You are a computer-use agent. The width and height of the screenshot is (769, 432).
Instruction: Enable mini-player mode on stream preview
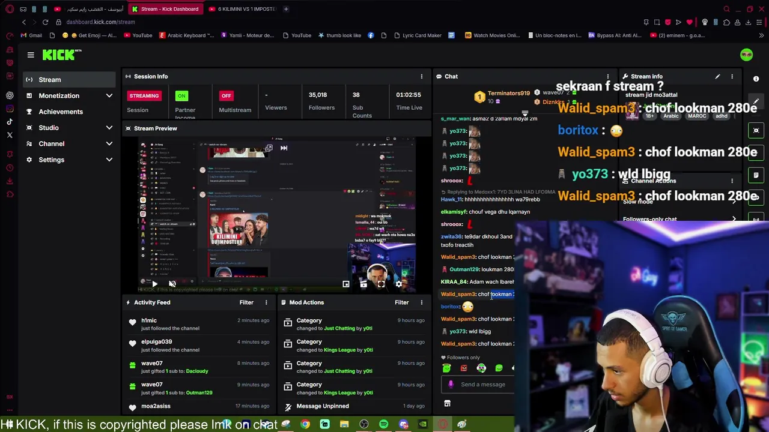346,284
